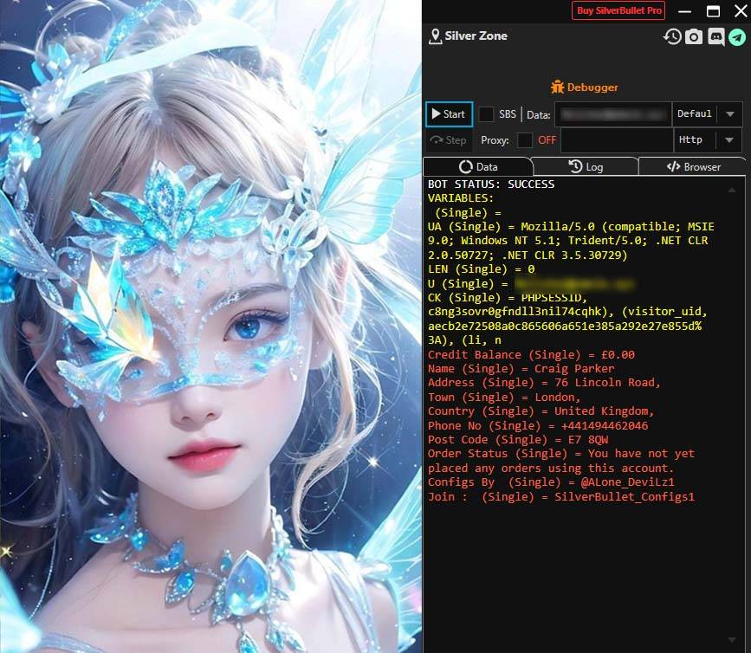Maximize the SilverBullet window
The width and height of the screenshot is (751, 653).
pos(713,11)
